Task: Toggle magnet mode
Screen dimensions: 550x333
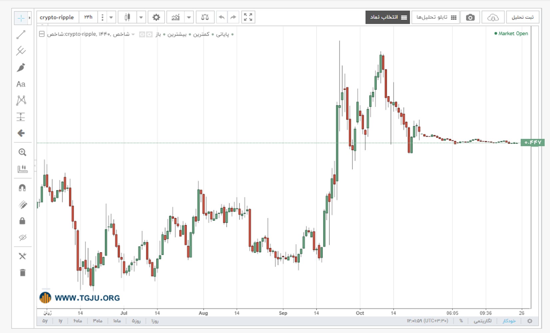Action: point(22,188)
